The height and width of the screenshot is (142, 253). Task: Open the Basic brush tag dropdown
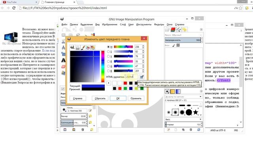tap(183, 120)
